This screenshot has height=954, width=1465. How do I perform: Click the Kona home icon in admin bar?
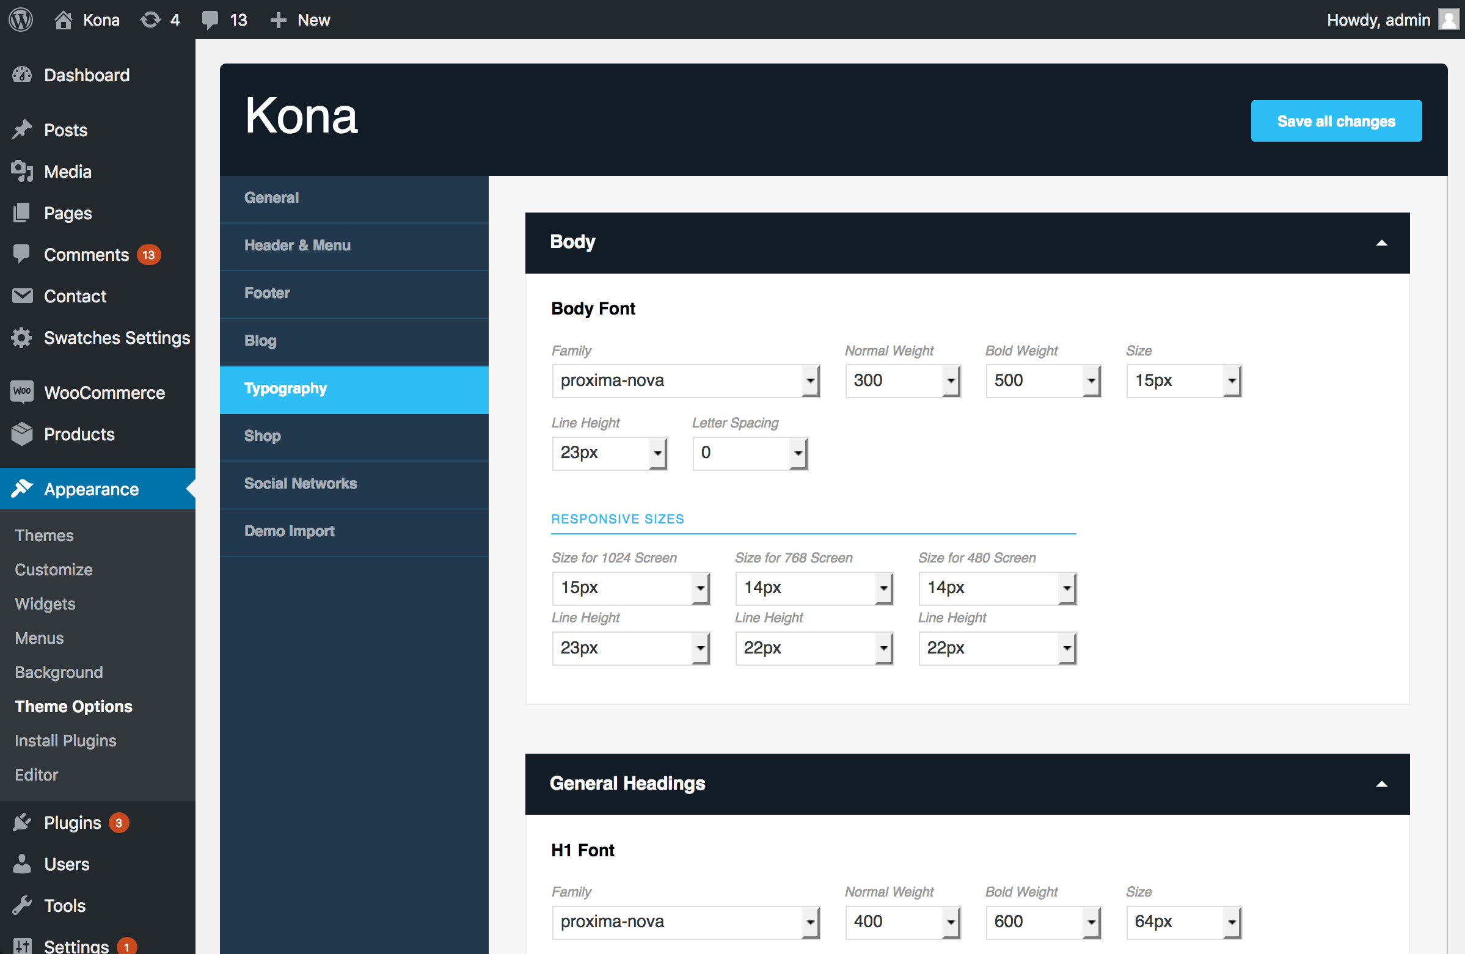pyautogui.click(x=64, y=20)
